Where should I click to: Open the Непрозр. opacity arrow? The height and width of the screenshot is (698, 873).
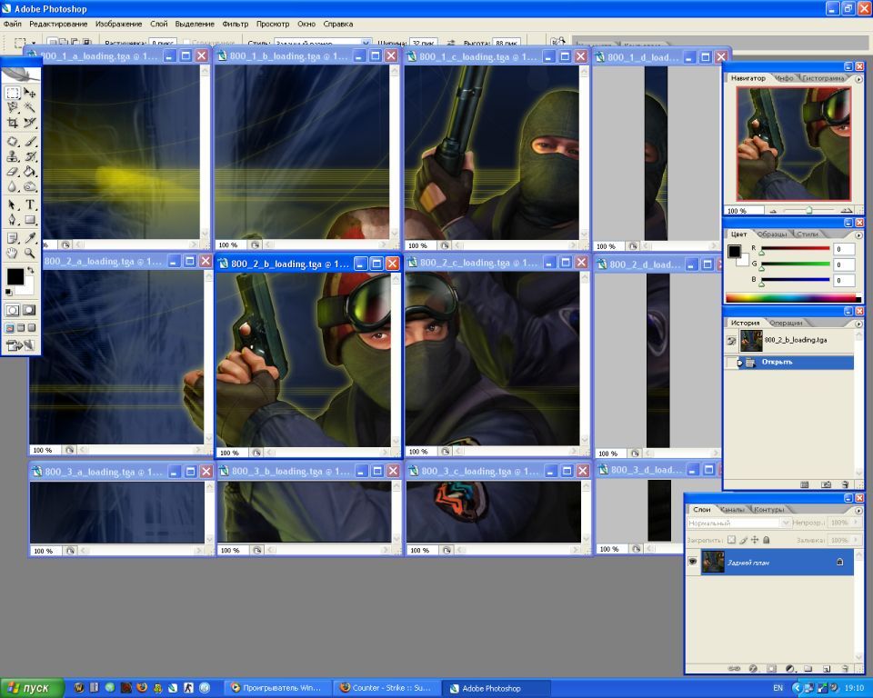click(x=856, y=522)
